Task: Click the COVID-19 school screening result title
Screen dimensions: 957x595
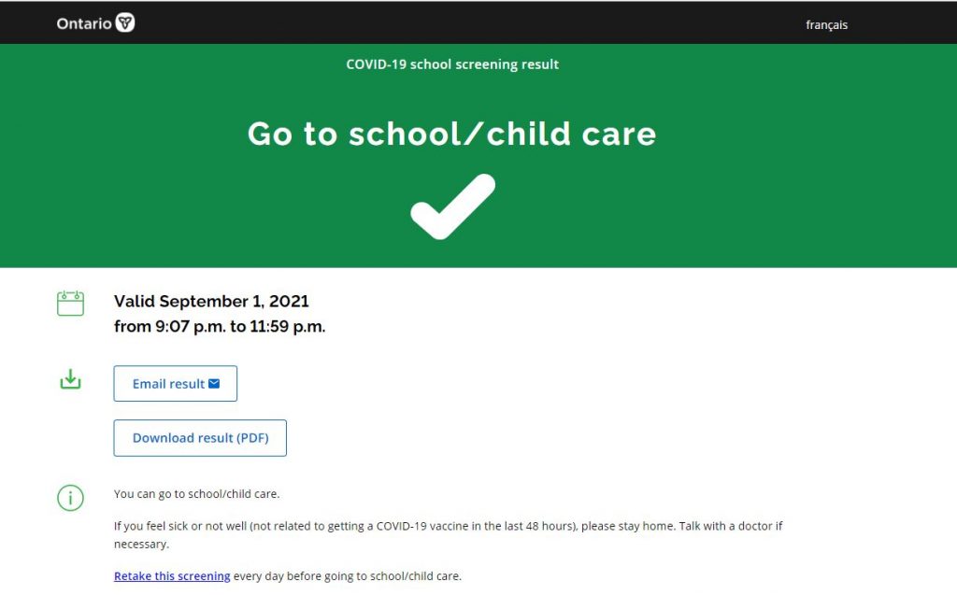Action: click(452, 64)
